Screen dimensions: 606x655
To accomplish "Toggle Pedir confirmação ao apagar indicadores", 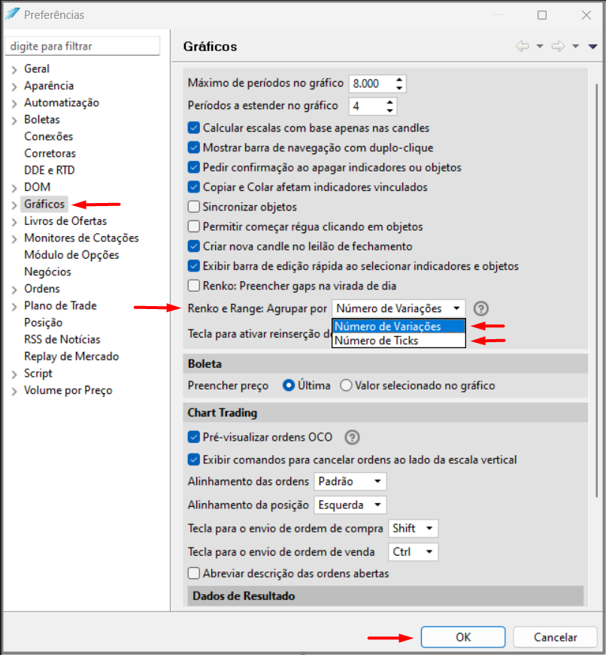I will [194, 167].
